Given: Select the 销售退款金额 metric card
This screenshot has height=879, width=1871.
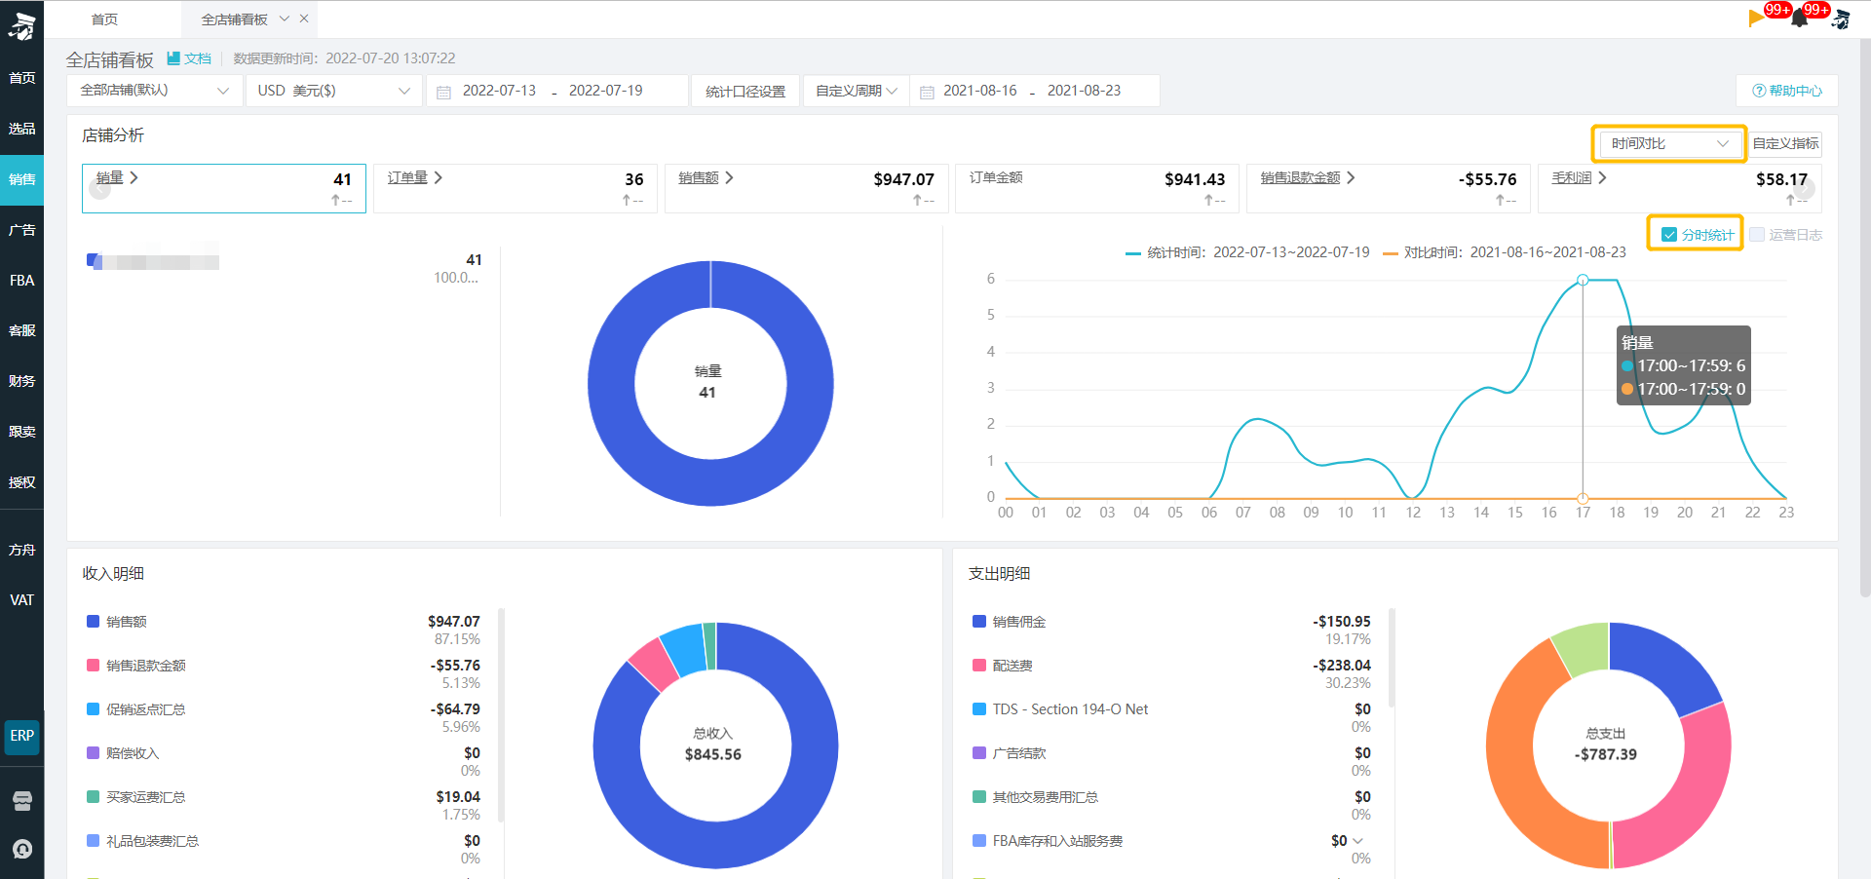Looking at the screenshot, I should pos(1388,188).
